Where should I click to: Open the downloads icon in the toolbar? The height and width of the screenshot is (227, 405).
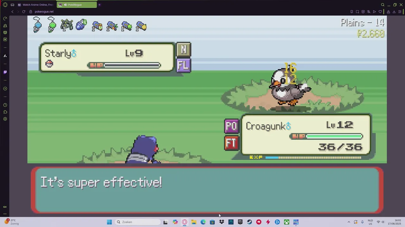pyautogui.click(x=394, y=12)
